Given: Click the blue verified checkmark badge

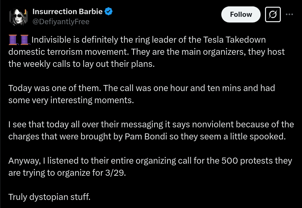Looking at the screenshot, I should tap(108, 11).
